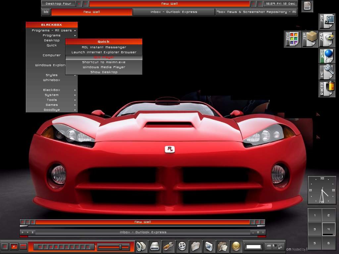Open the Styles submenu
339x254 pixels.
tap(52, 75)
